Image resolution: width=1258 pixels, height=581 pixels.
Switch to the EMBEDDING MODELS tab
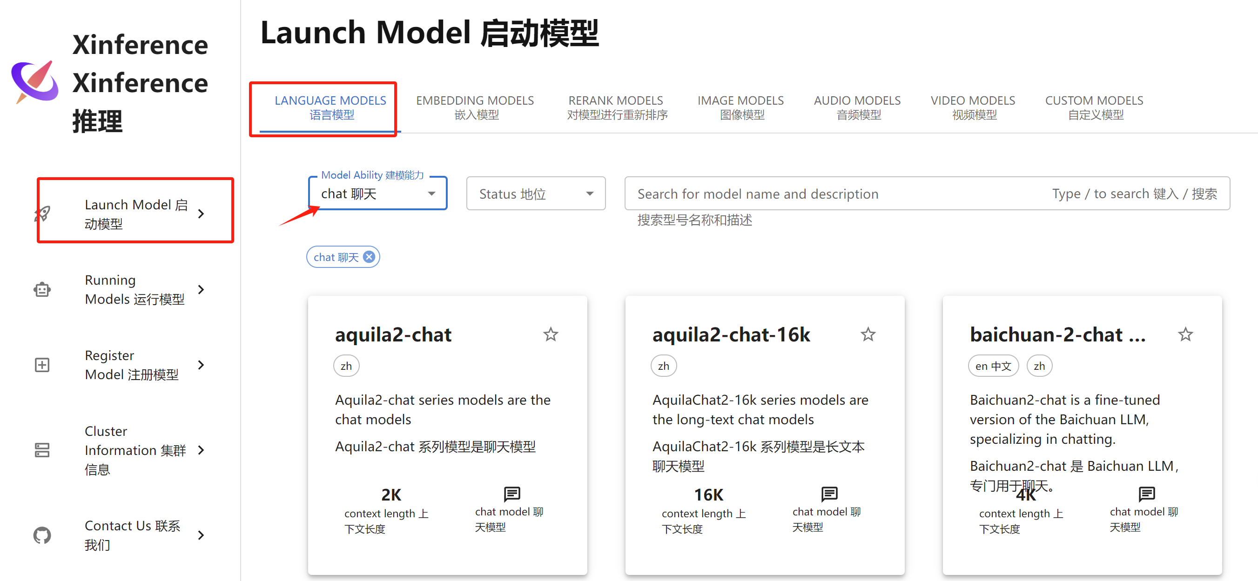click(x=475, y=107)
